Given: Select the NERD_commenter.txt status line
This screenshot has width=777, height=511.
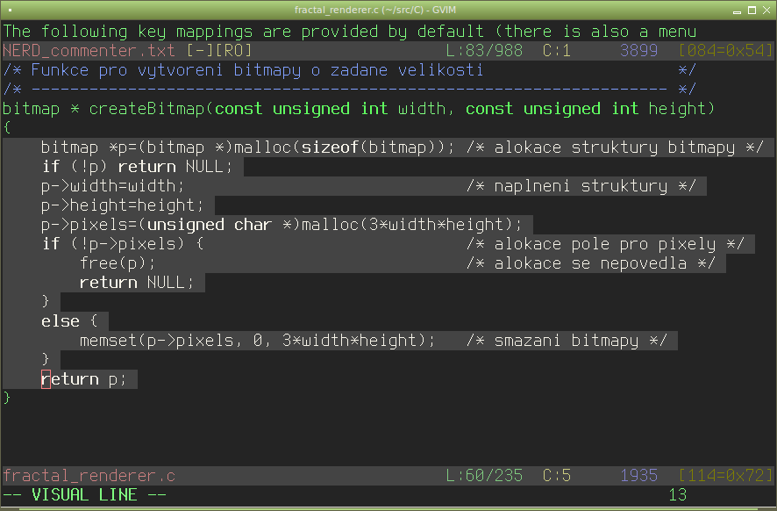Looking at the screenshot, I should point(89,51).
